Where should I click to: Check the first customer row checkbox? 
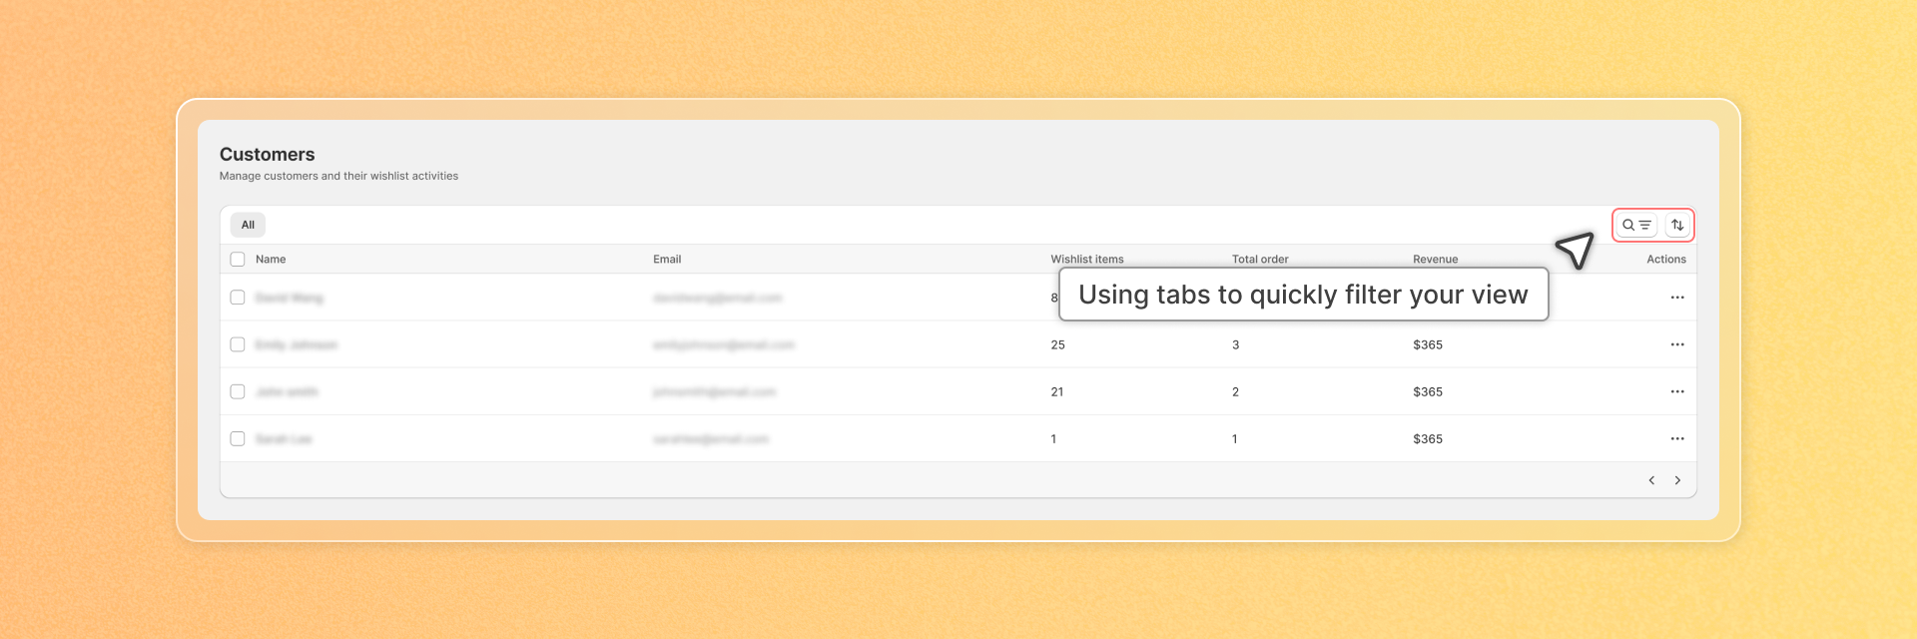pyautogui.click(x=238, y=298)
